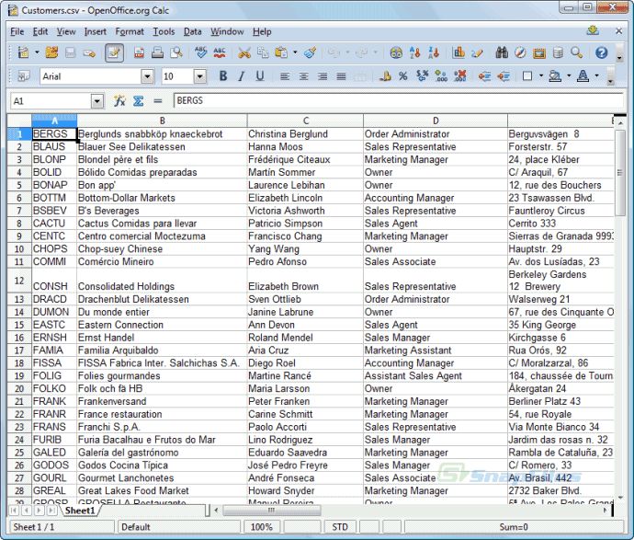Open the Borders dropdown arrow

point(541,75)
